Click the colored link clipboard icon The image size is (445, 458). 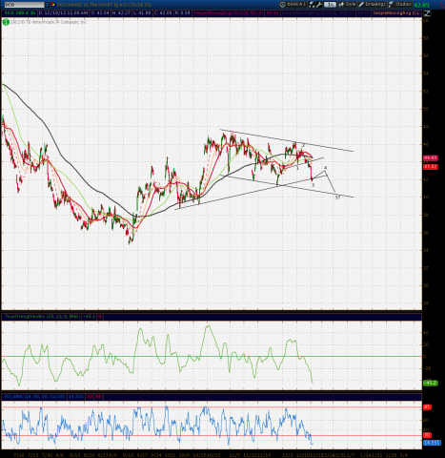click(x=52, y=5)
